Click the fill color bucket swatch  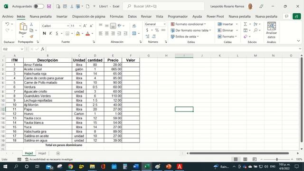point(78,33)
